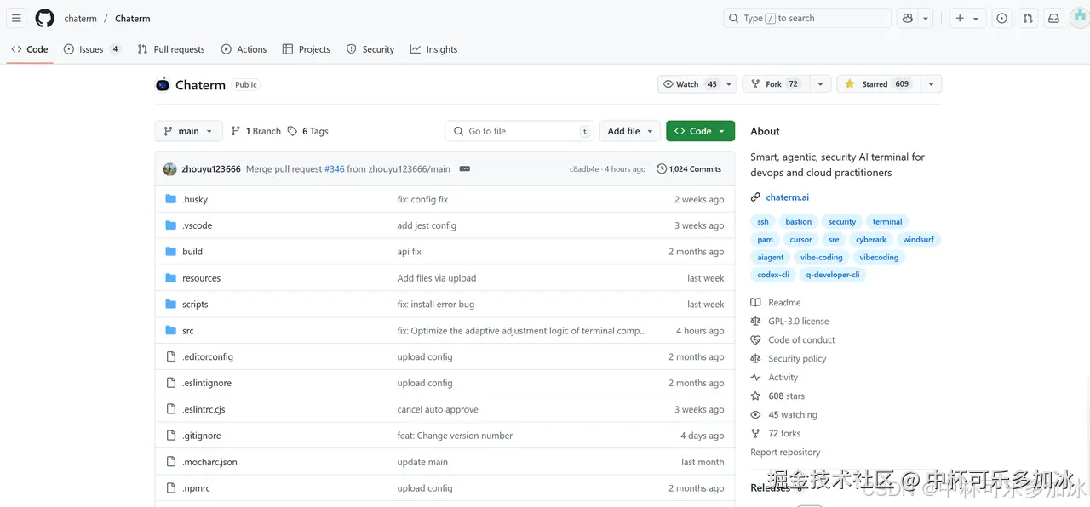Screen dimensions: 1090x507
Task: Open the resources folder
Action: pos(201,278)
